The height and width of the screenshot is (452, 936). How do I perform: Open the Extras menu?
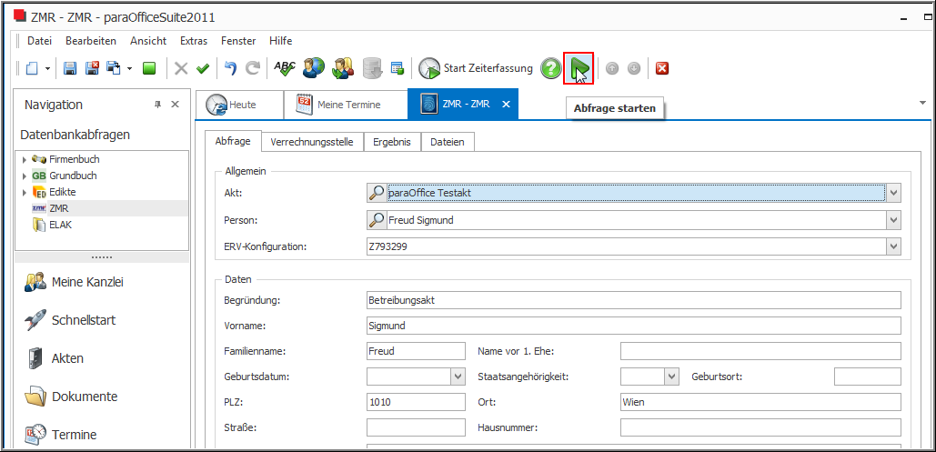coord(194,41)
